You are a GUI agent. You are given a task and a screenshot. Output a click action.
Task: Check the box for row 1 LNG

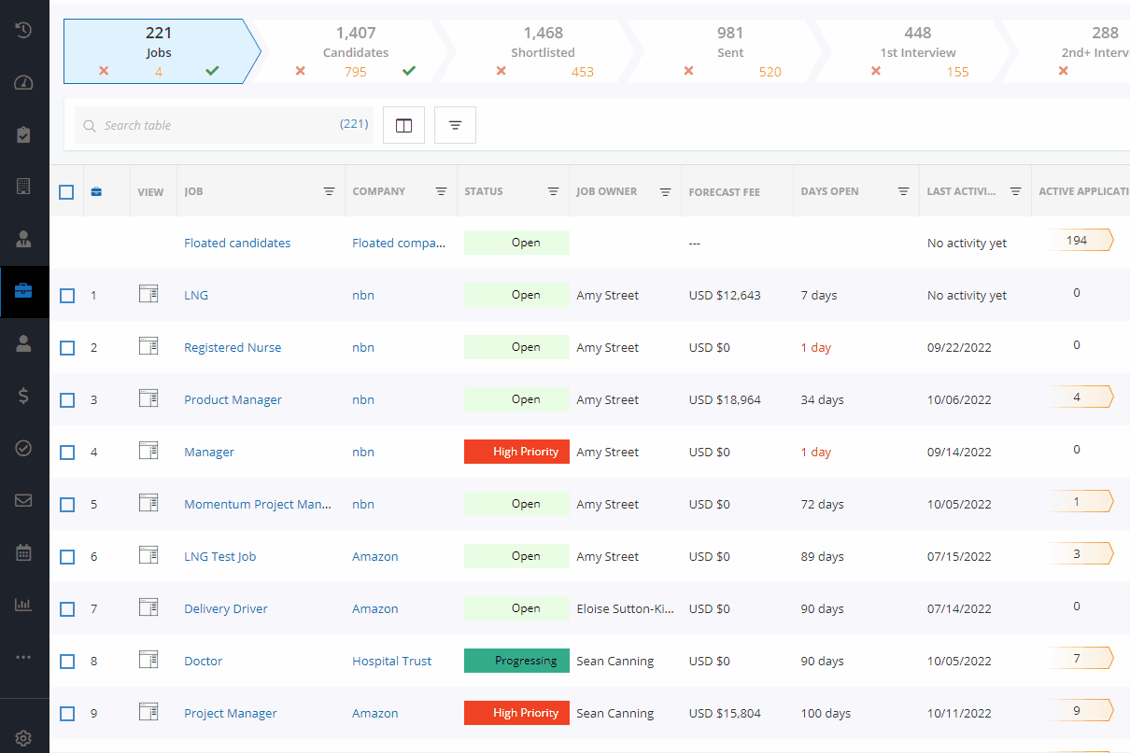(x=66, y=296)
